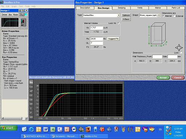Image resolution: width=186 pixels, height=139 pixels.
Task: Launch Internet Explorer from quick launch
Action: tap(31, 130)
